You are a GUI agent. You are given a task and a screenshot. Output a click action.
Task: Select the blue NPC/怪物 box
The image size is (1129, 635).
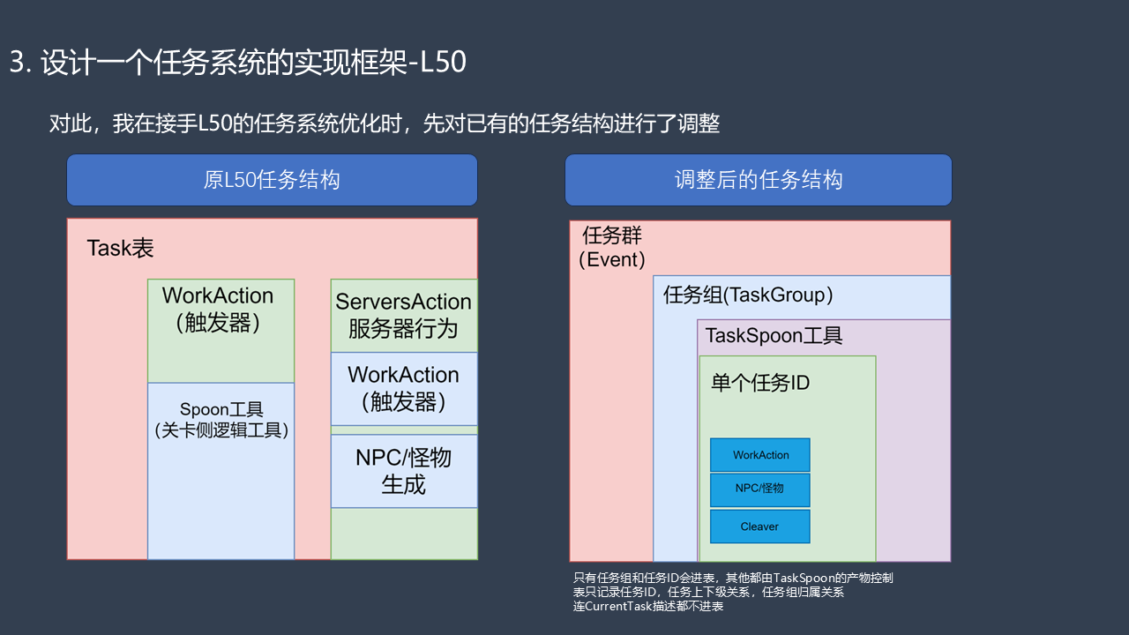point(760,489)
